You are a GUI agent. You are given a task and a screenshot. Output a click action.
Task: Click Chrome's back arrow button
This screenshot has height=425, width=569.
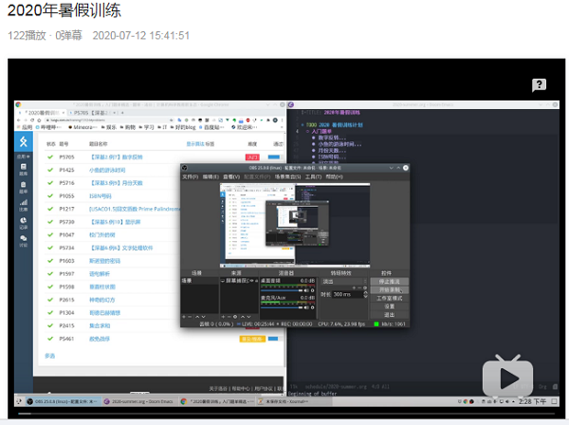pos(19,120)
